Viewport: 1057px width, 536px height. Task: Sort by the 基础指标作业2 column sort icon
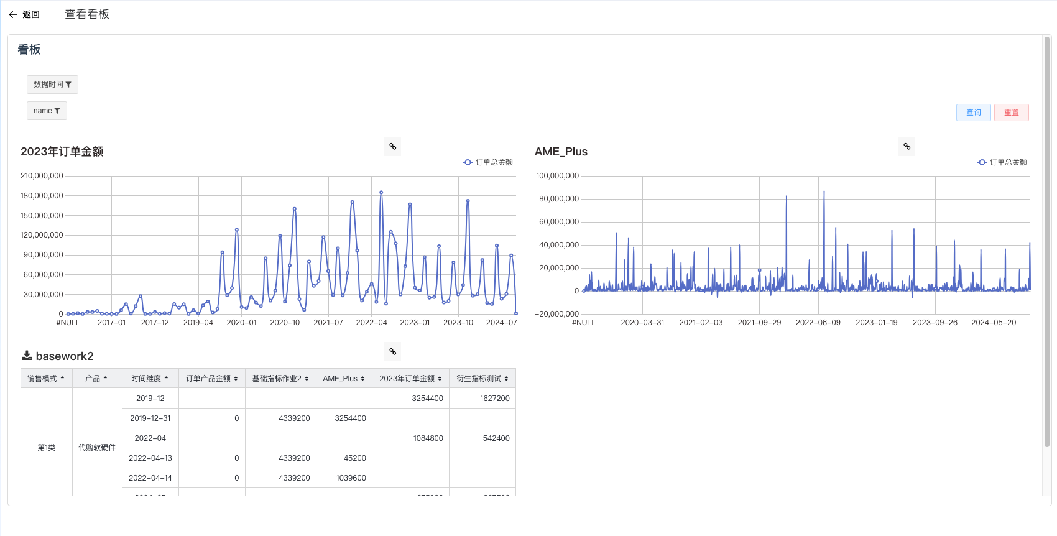307,379
